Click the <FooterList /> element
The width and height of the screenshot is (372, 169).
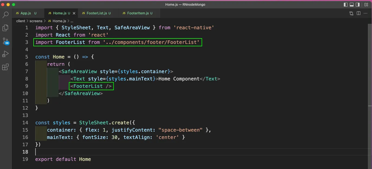91,86
